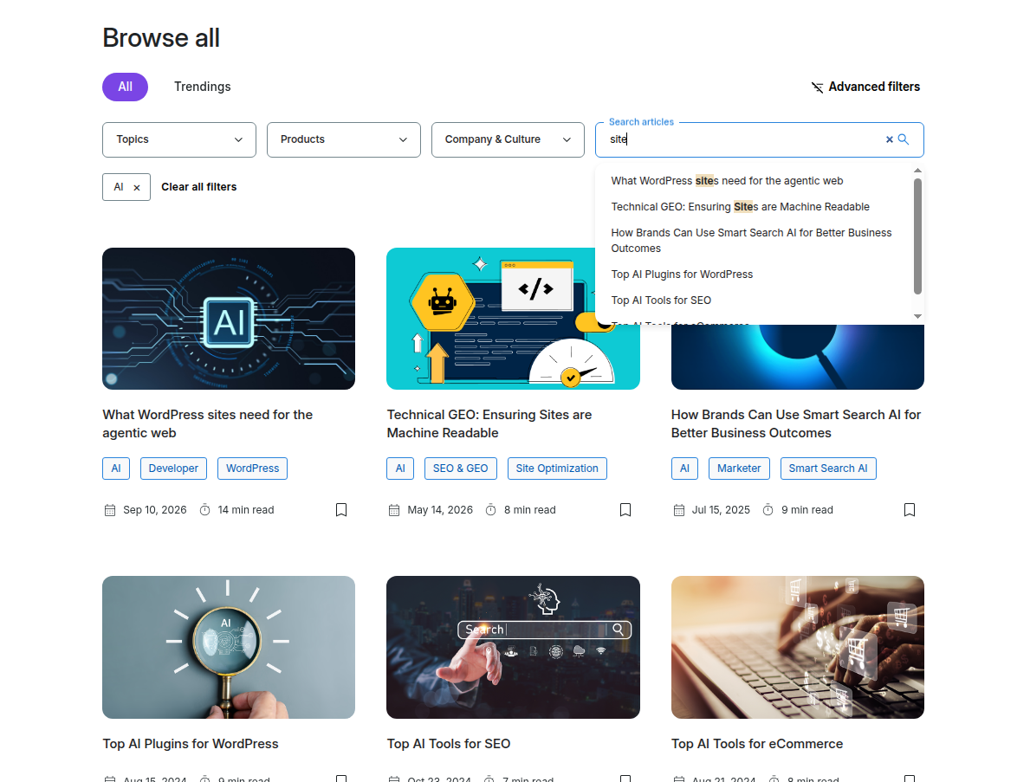Bookmark the Technical GEO article
The width and height of the screenshot is (1030, 782).
(x=625, y=510)
